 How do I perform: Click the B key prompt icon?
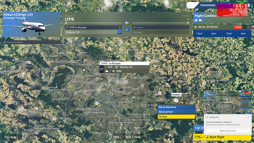pyautogui.click(x=182, y=6)
